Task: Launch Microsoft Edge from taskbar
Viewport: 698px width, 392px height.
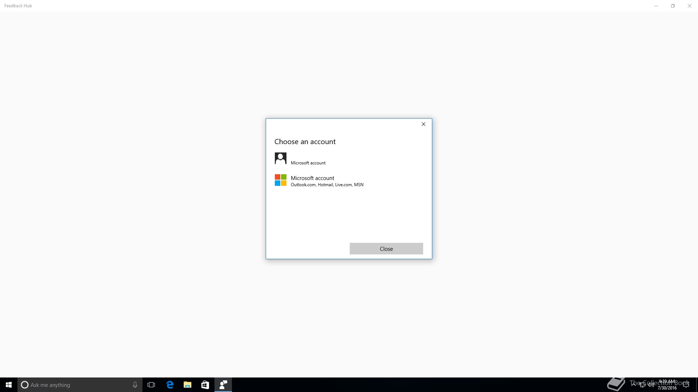Action: pos(170,385)
